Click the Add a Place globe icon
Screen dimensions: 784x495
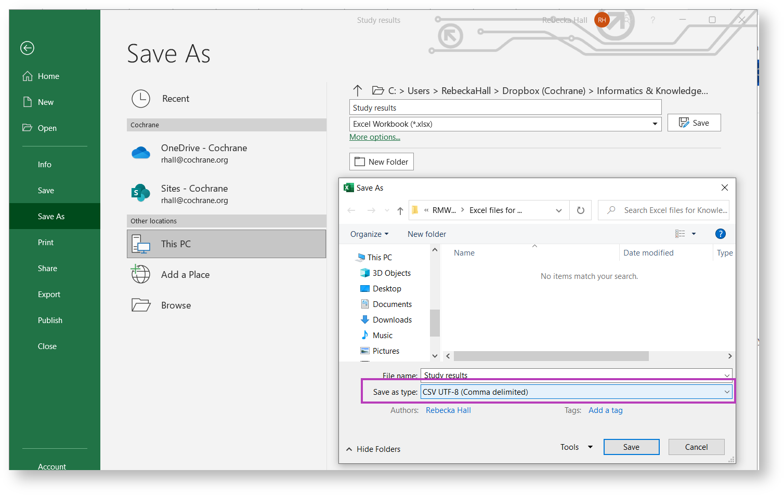coord(141,275)
